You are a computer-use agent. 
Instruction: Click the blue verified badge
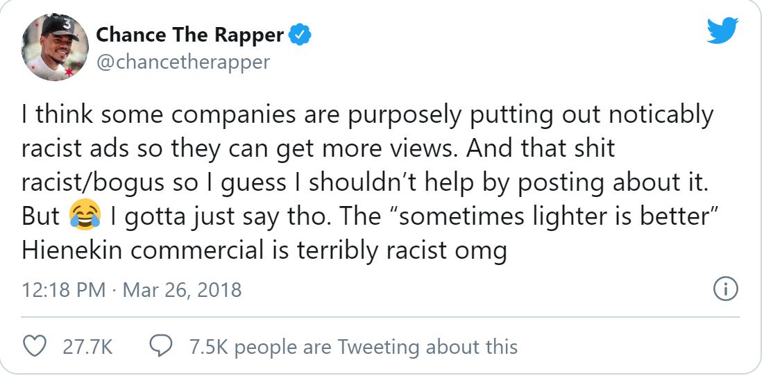tap(300, 35)
